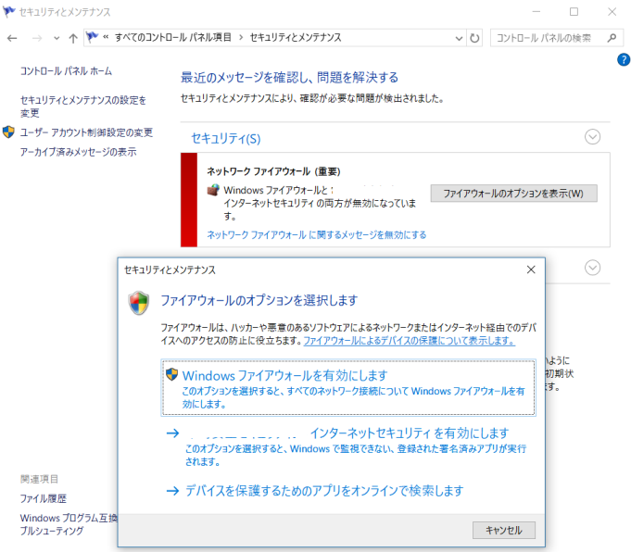
Task: Click the firewall brick icon beside message
Action: coord(213,190)
